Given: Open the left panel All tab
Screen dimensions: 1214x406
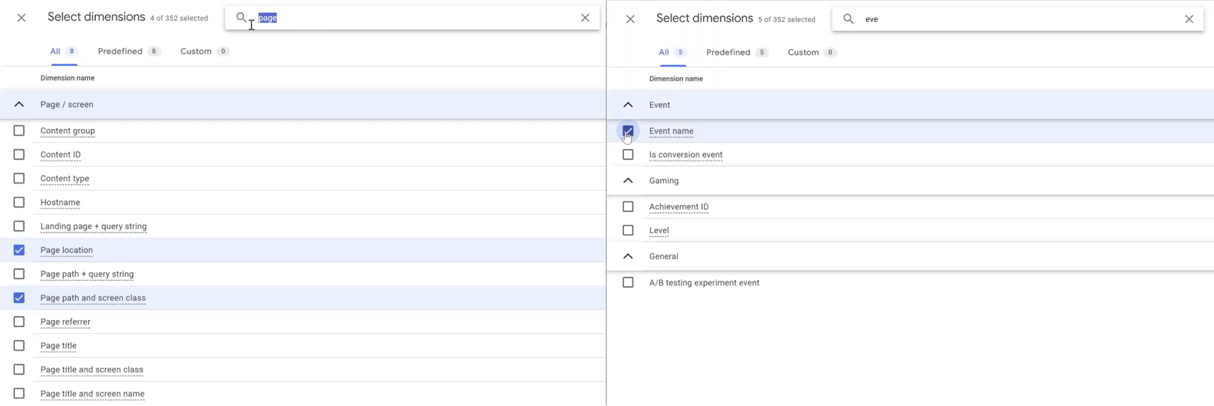Looking at the screenshot, I should click(x=63, y=52).
